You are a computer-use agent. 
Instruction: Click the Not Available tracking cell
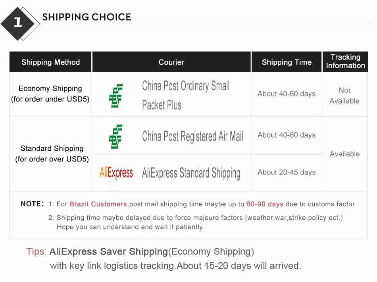click(344, 95)
